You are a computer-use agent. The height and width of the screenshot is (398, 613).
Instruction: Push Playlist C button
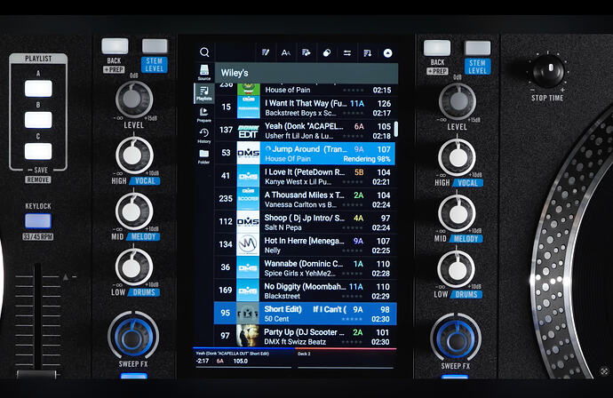tap(38, 151)
